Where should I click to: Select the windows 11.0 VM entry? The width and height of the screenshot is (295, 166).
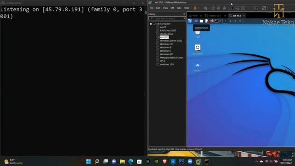(x=167, y=65)
